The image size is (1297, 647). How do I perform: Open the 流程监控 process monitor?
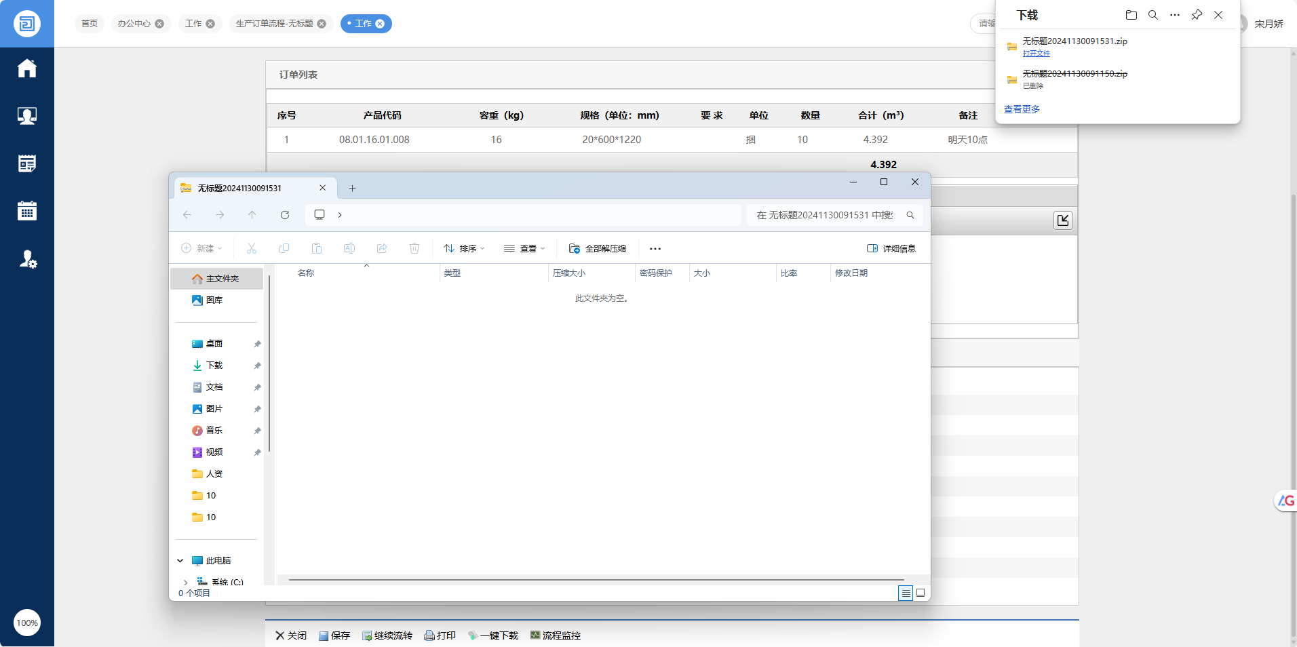(556, 635)
